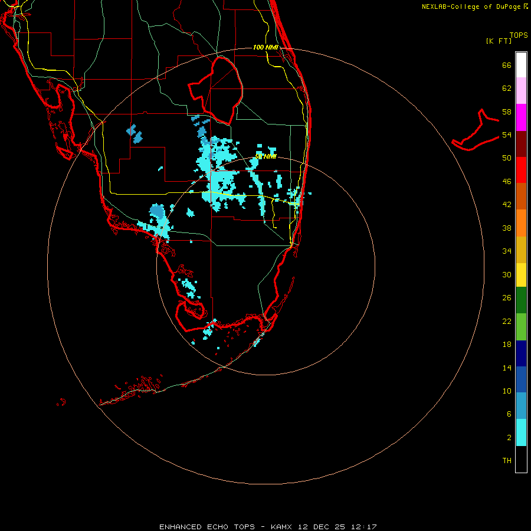Click the gold 38 kft legend swatch
Image resolution: width=531 pixels, height=531 pixels.
(521, 250)
